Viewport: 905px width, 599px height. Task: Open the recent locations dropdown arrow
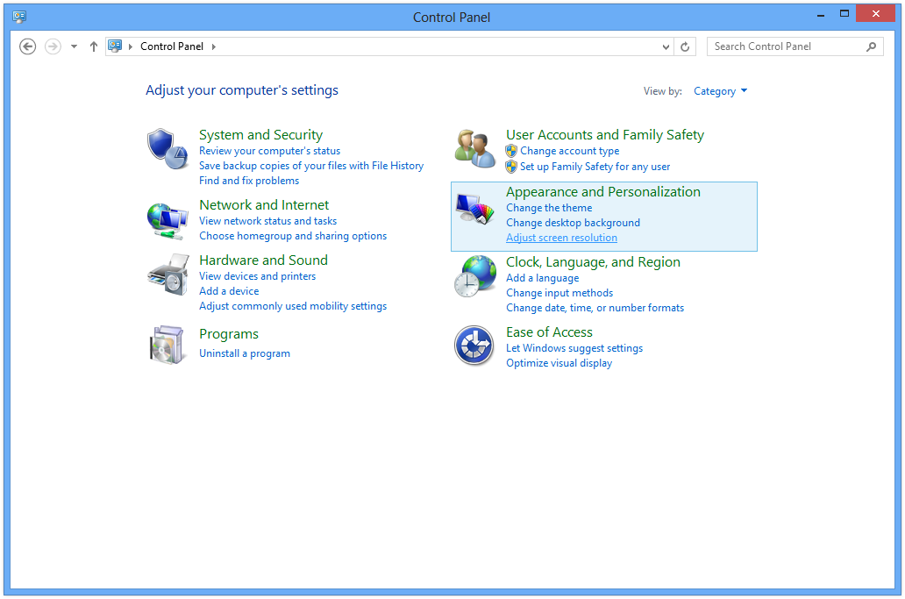pyautogui.click(x=74, y=46)
